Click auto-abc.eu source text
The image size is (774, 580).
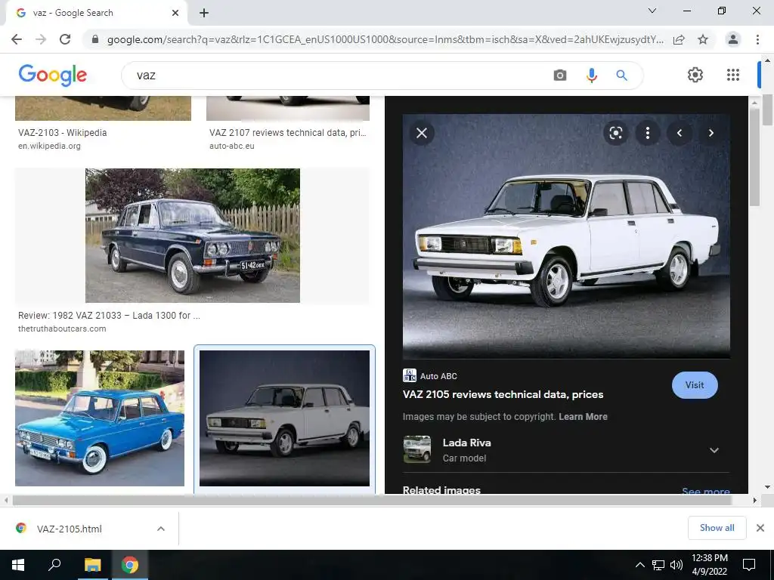(231, 146)
